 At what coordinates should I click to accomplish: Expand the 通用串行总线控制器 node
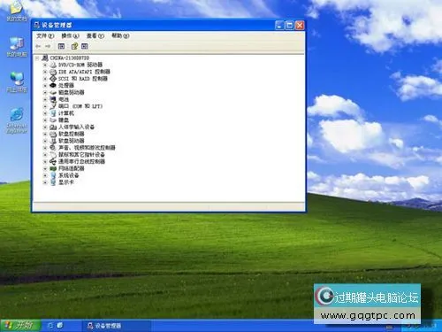pyautogui.click(x=45, y=162)
